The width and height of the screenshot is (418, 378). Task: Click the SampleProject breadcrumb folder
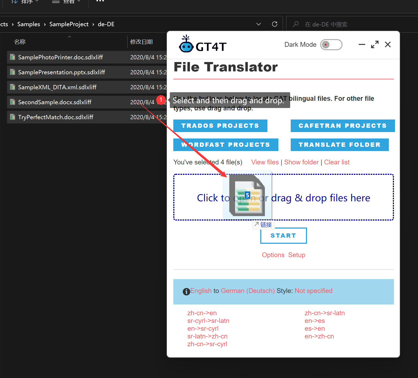(x=69, y=24)
